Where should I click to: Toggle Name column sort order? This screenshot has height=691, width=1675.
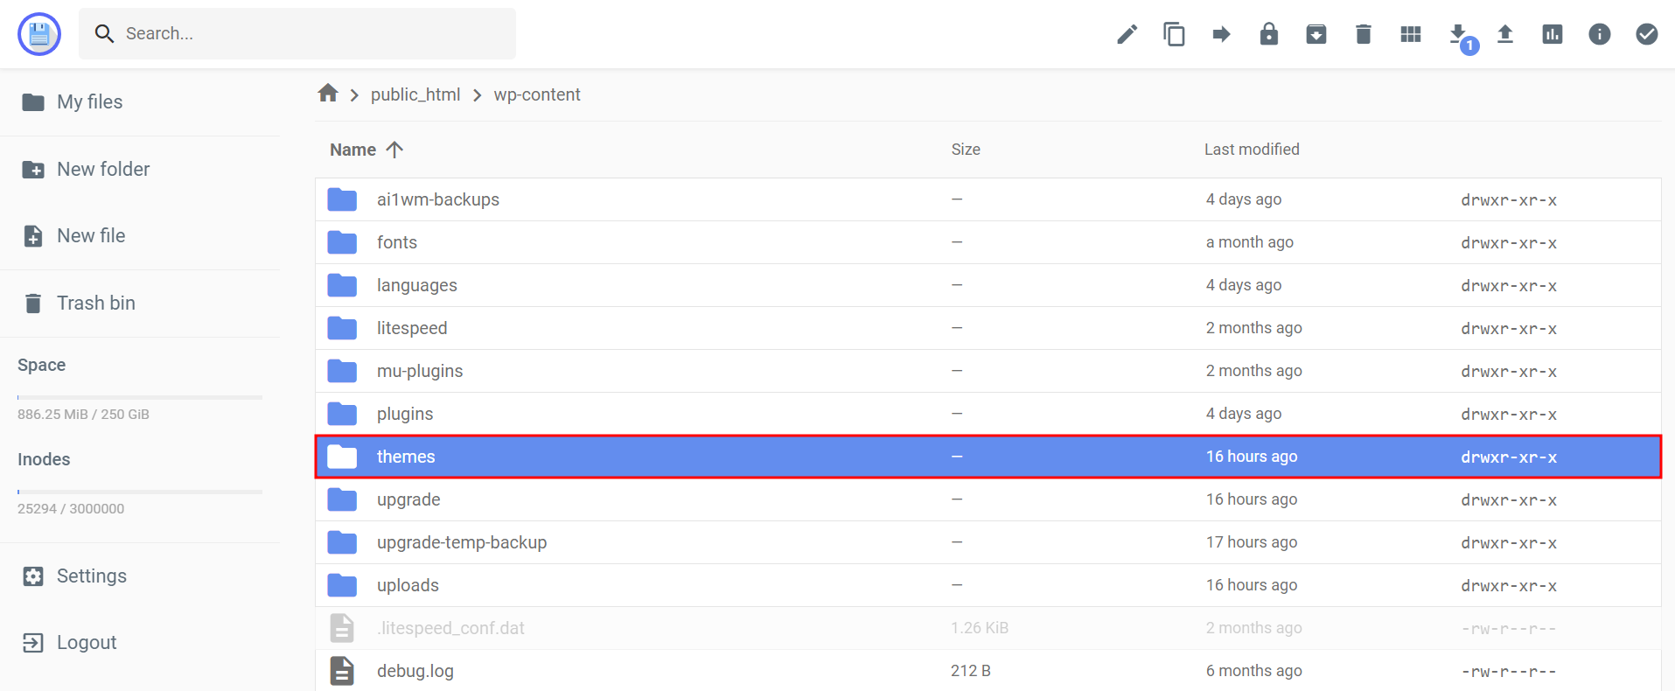(x=366, y=149)
